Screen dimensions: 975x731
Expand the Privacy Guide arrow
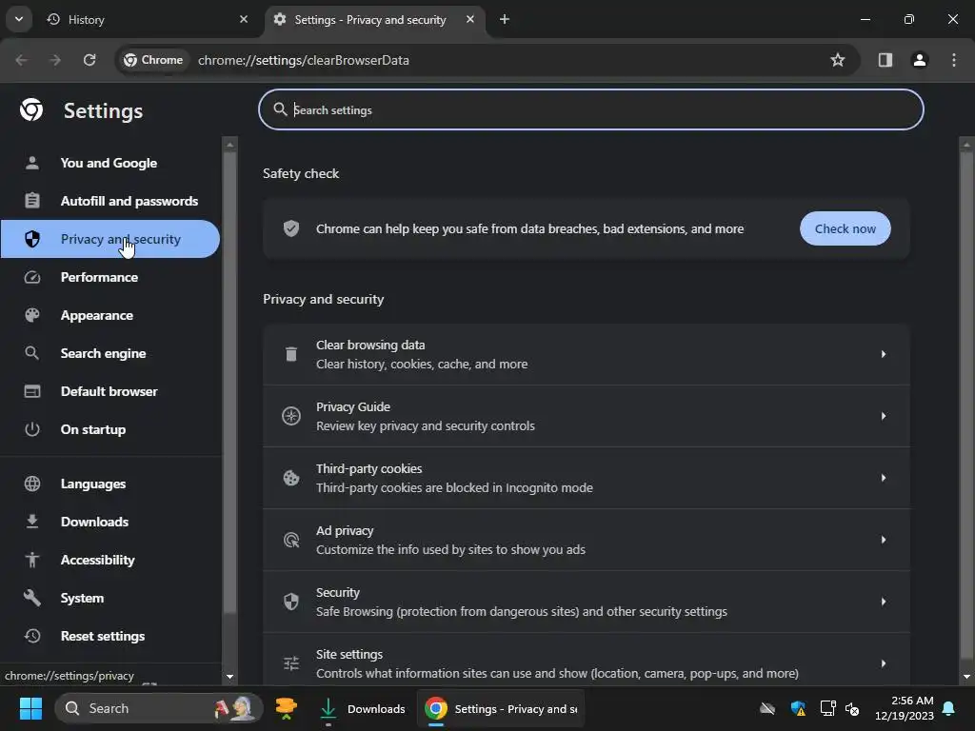coord(883,416)
